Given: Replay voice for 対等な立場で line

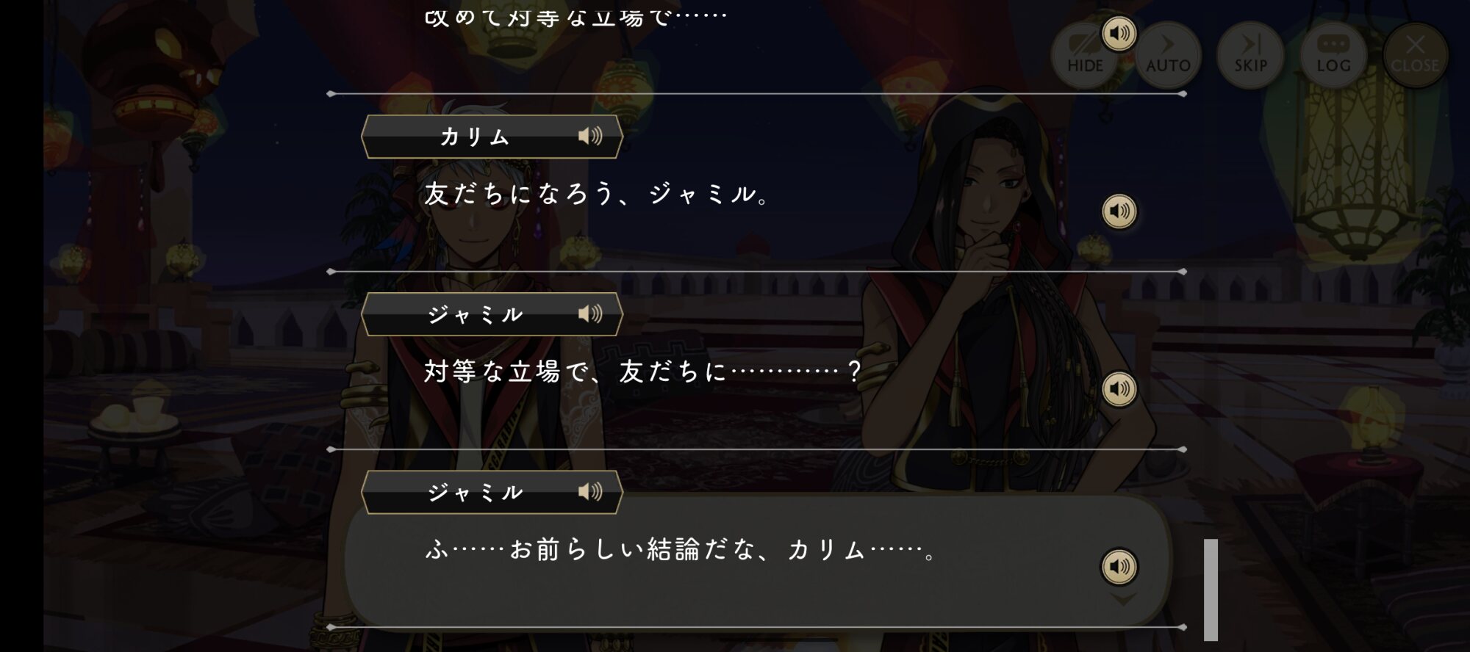Looking at the screenshot, I should (1119, 389).
